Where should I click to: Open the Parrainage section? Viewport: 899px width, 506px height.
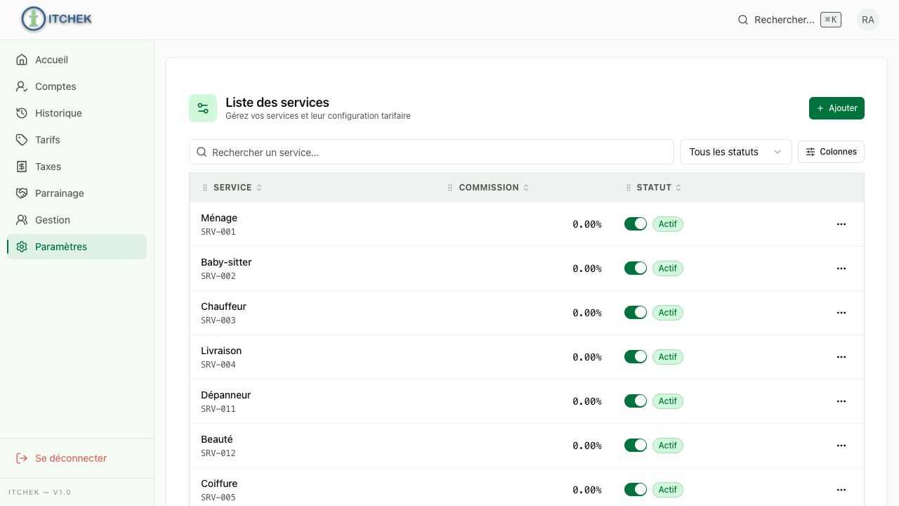[x=77, y=193]
